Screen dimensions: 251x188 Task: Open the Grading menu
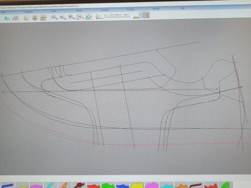(105, 10)
